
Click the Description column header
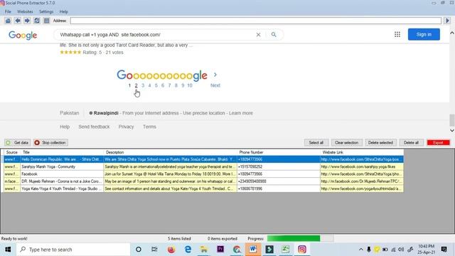[171, 152]
